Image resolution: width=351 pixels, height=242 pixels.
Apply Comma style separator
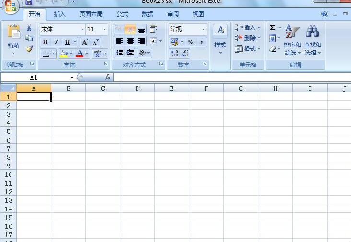pyautogui.click(x=202, y=42)
